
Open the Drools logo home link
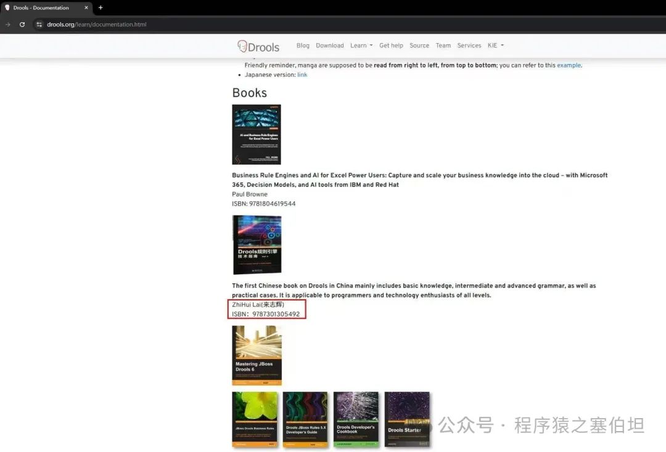(x=258, y=46)
